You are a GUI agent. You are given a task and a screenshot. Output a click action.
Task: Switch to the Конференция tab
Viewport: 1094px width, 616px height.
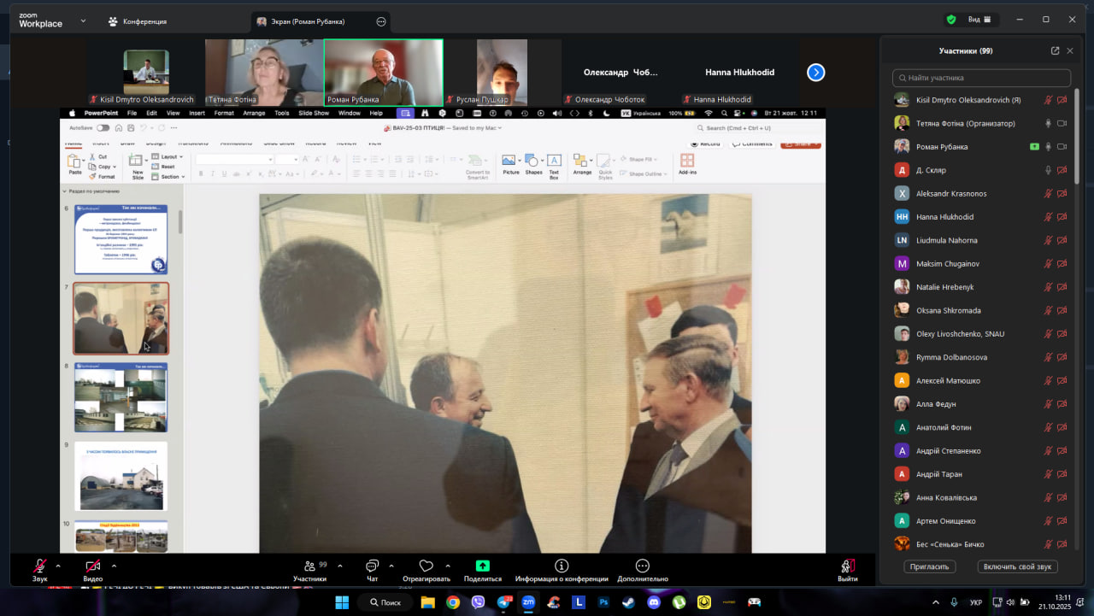(137, 21)
